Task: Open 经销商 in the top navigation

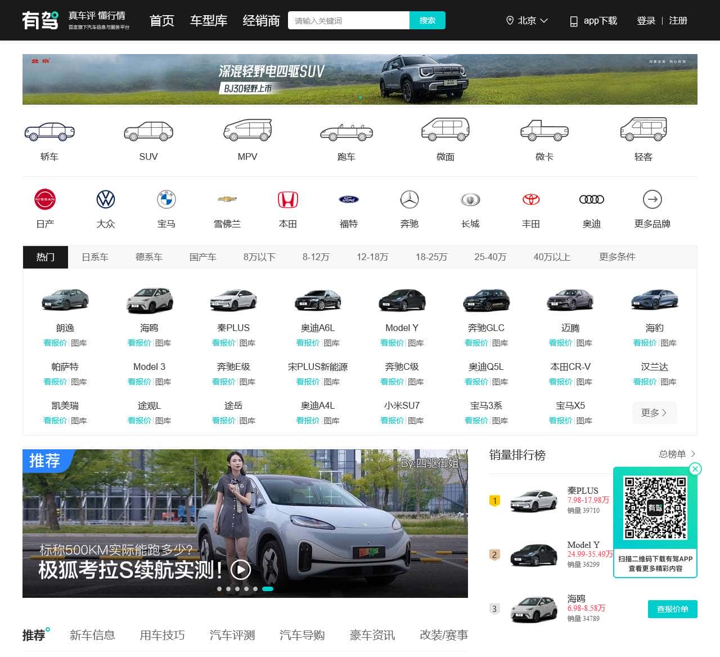Action: [261, 20]
